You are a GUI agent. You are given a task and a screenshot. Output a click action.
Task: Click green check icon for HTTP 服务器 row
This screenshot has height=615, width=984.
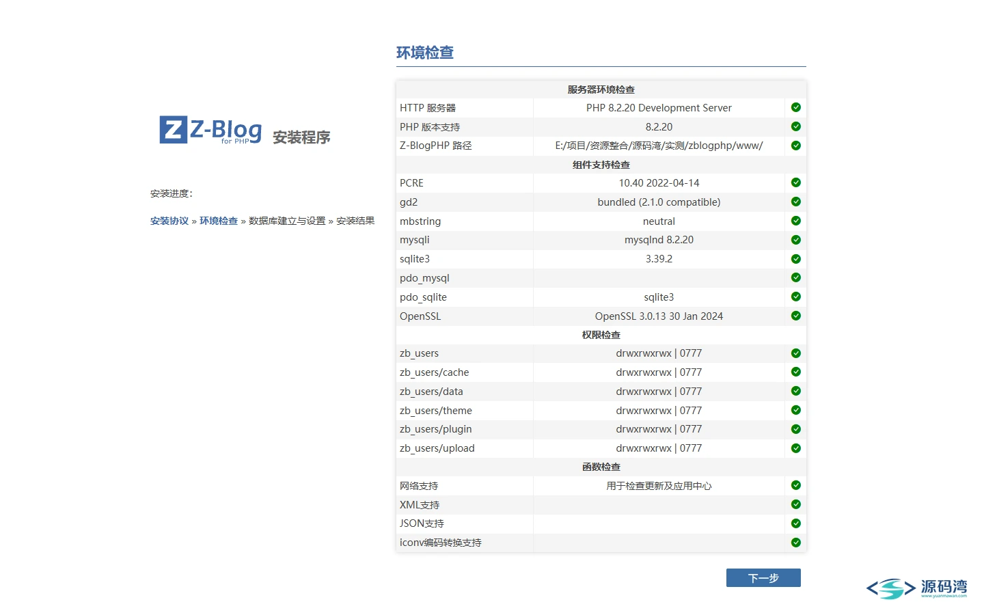tap(796, 107)
